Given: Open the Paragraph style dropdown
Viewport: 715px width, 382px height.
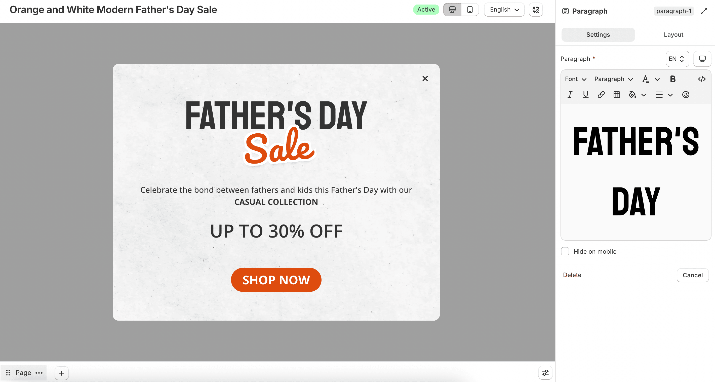Looking at the screenshot, I should coord(613,79).
